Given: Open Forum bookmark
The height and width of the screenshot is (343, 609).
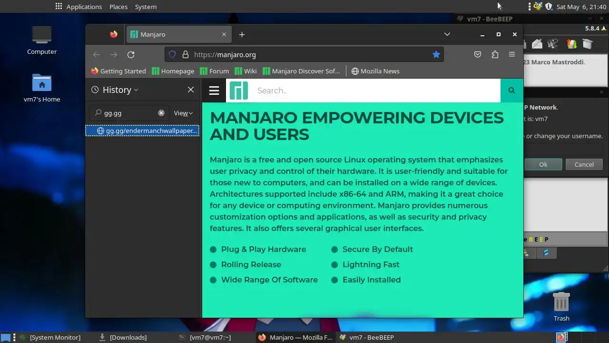Looking at the screenshot, I should [215, 71].
